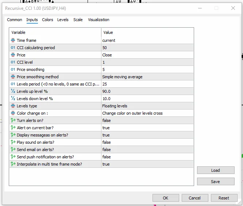This screenshot has width=243, height=206.
Task: Click the Value column header
Action: click(147, 32)
